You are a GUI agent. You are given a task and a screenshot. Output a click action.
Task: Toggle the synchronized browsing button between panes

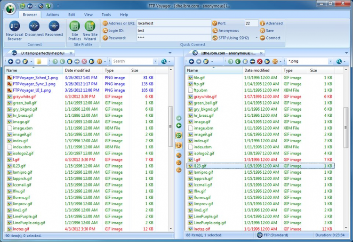179,136
